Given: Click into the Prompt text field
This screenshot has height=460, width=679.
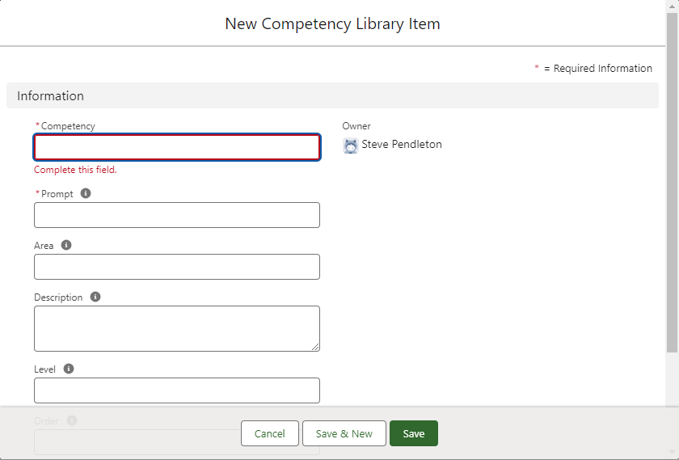Looking at the screenshot, I should pyautogui.click(x=176, y=215).
